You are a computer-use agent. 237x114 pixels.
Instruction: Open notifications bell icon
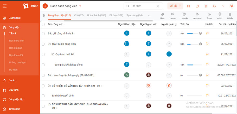click(x=214, y=6)
